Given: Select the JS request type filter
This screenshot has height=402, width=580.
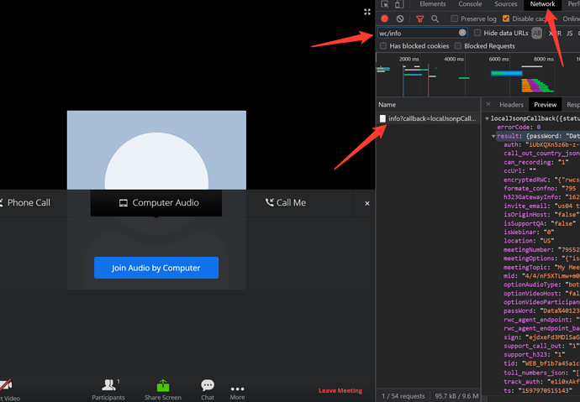Looking at the screenshot, I should coord(569,34).
